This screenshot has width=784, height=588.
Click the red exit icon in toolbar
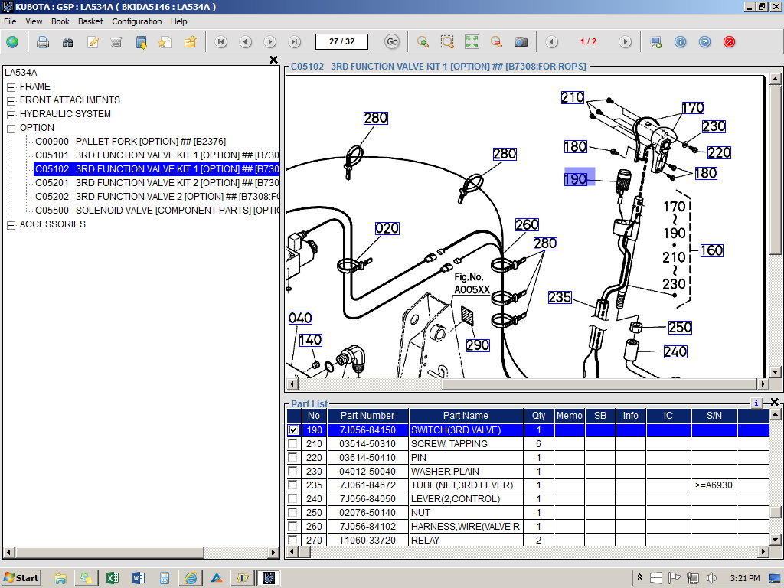(729, 42)
